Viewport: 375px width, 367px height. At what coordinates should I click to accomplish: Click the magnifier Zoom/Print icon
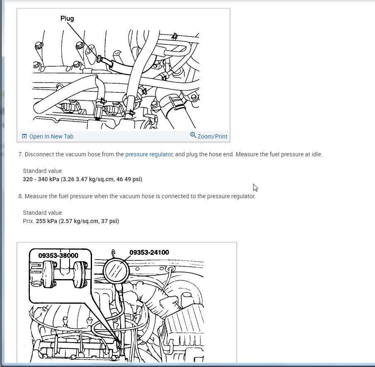click(193, 135)
